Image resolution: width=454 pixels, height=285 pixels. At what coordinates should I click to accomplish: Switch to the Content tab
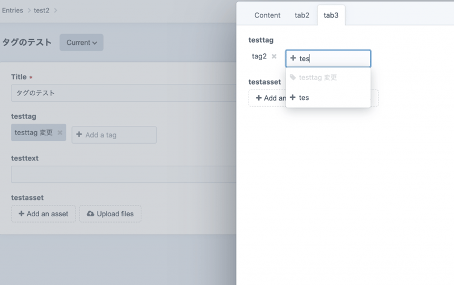[267, 15]
